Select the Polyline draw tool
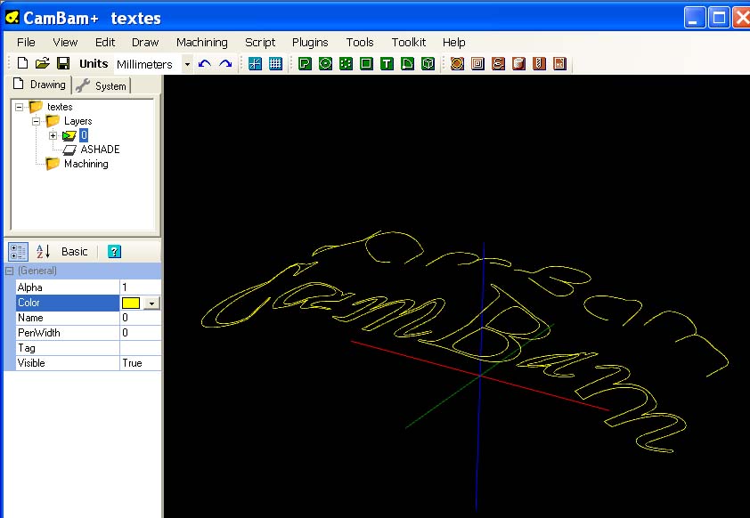 click(305, 63)
